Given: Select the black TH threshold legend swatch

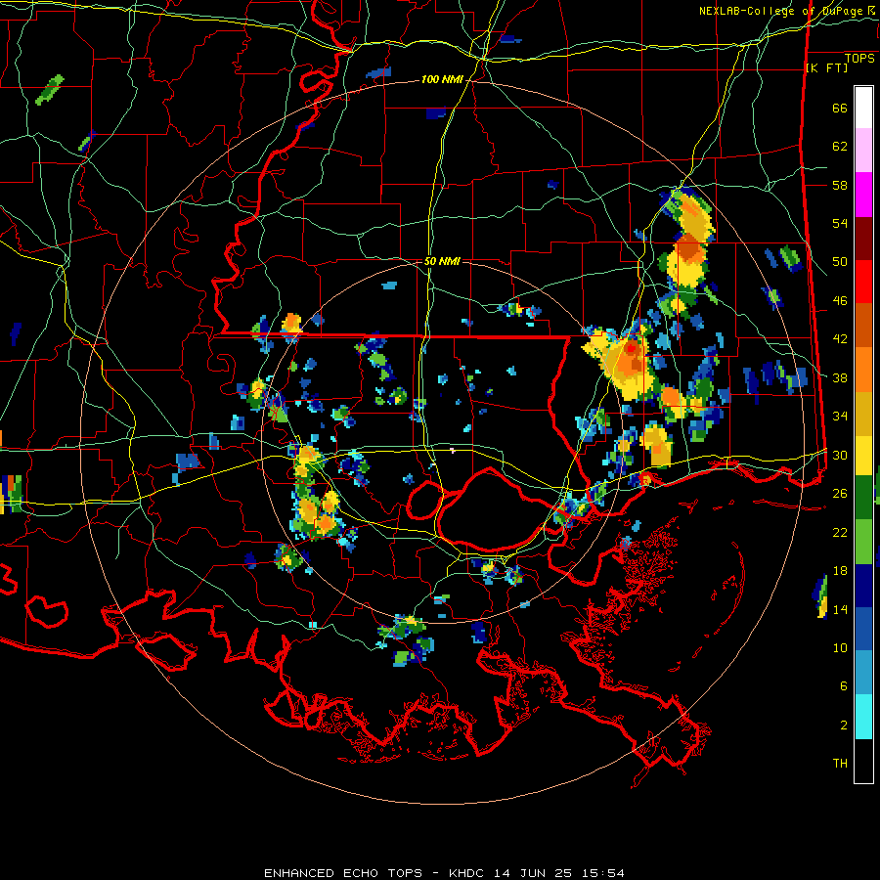Looking at the screenshot, I should (863, 761).
